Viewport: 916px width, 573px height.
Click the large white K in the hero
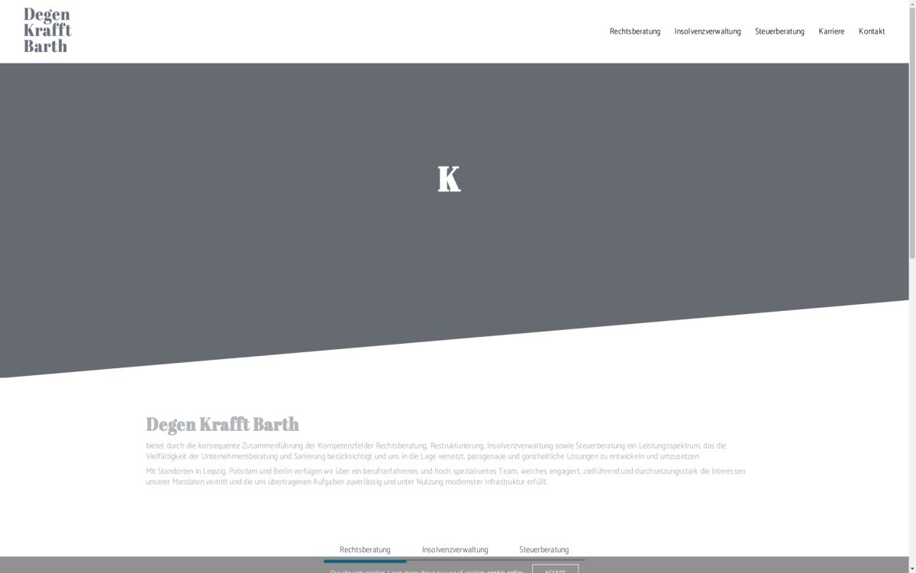click(x=449, y=180)
